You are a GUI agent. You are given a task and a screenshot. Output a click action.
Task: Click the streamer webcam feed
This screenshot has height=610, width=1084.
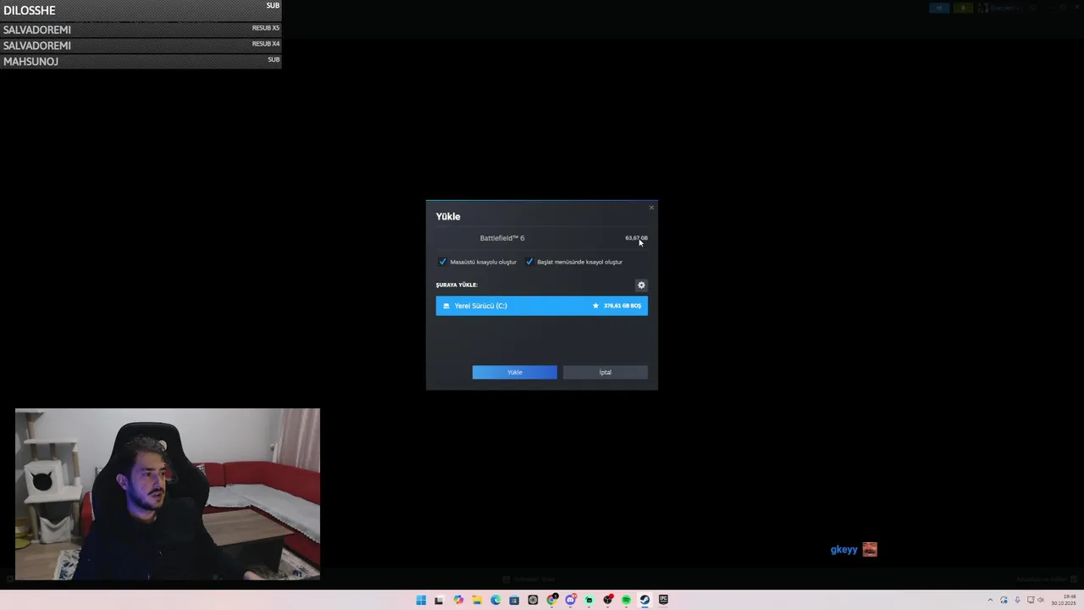tap(168, 495)
